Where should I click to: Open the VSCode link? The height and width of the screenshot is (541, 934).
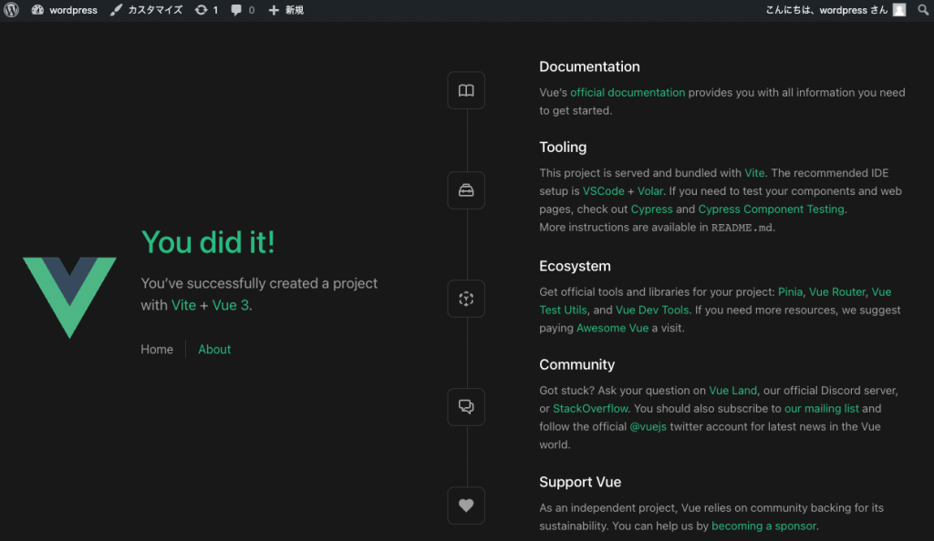pyautogui.click(x=604, y=191)
